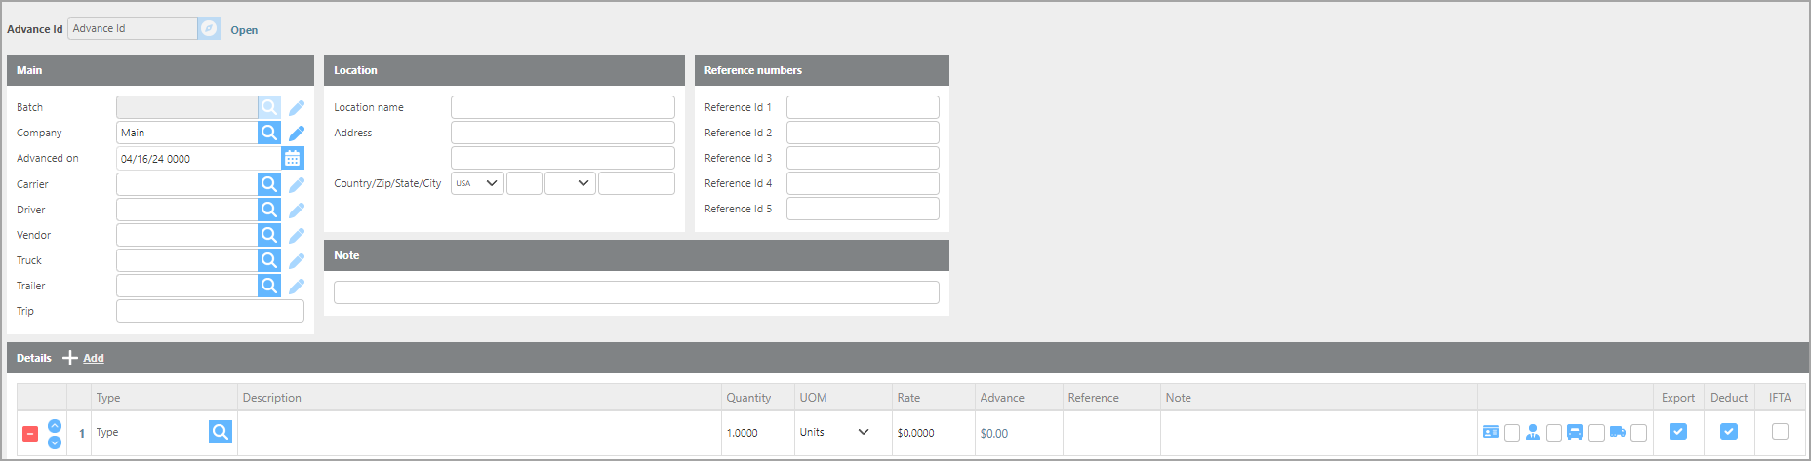Click the Open link near Advance Id
Image resolution: width=1811 pixels, height=461 pixels.
244,30
